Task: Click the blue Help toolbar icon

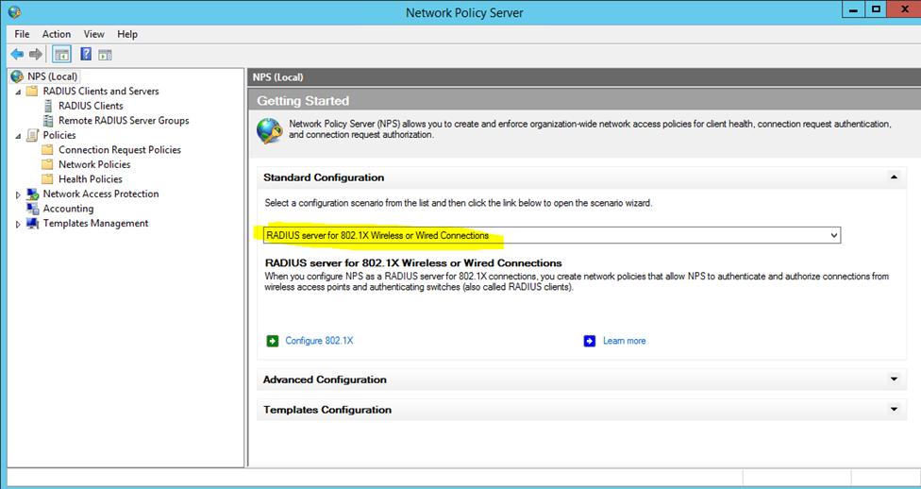Action: (86, 55)
